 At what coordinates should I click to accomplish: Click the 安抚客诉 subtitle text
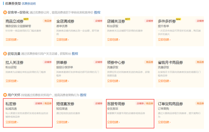click(x=113, y=109)
